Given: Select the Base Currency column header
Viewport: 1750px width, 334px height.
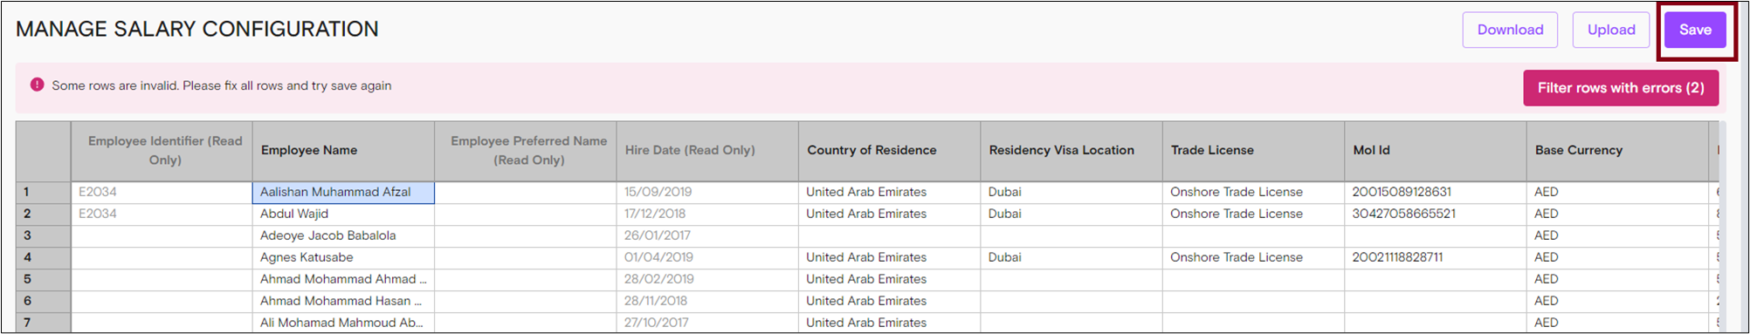Looking at the screenshot, I should (1617, 151).
